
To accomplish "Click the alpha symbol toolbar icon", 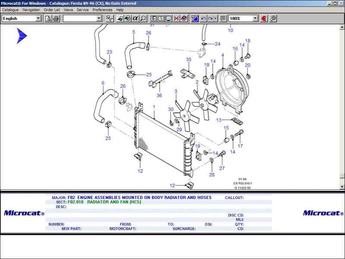I will [135, 19].
